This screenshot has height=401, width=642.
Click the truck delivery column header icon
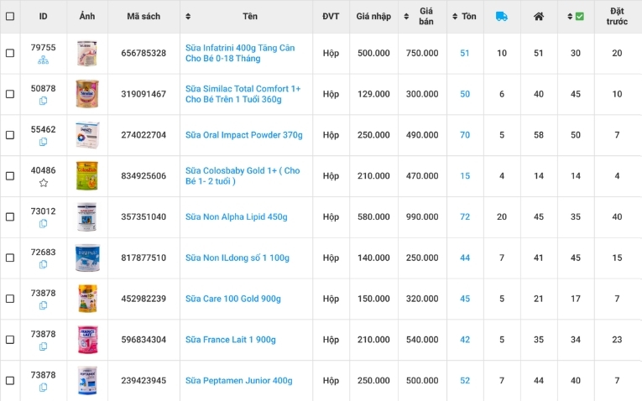click(x=502, y=16)
